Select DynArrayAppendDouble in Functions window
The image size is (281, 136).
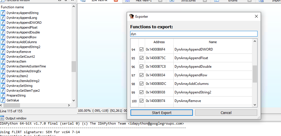[x=23, y=32]
